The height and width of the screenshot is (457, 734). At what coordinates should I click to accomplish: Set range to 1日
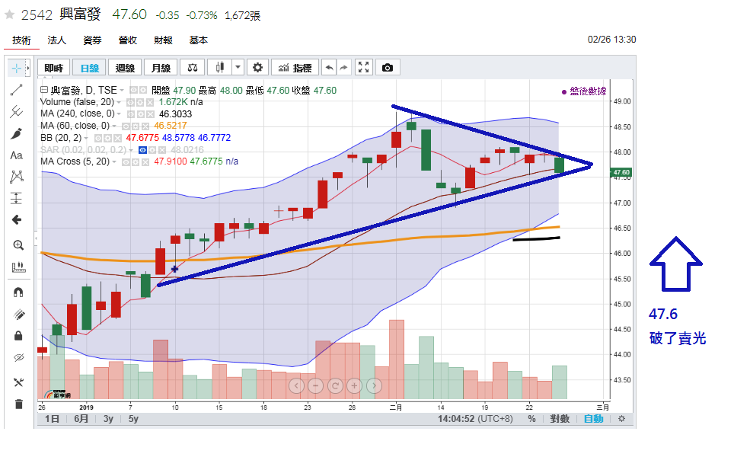coord(52,419)
